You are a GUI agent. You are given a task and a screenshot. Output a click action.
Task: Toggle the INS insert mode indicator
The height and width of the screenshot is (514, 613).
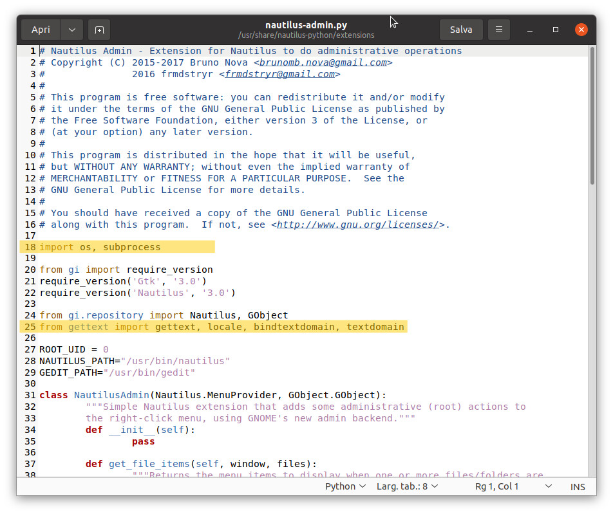[x=578, y=486]
